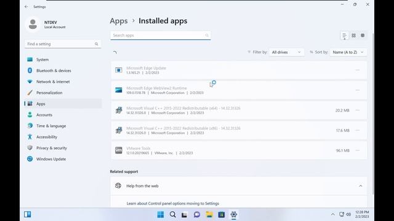Click the globe icon beside Help from the web

[x=118, y=185]
